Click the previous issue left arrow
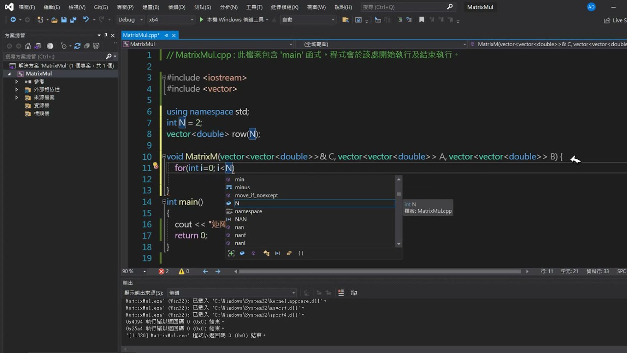The image size is (627, 353). [x=205, y=271]
